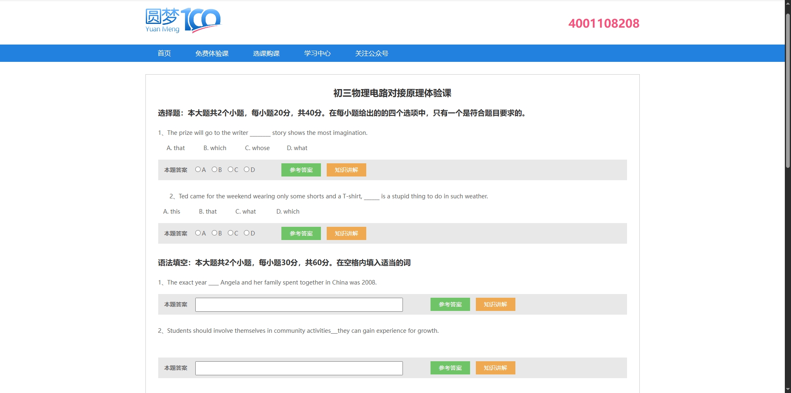Show 参考答案 for the Ted question
791x393 pixels.
(x=301, y=233)
